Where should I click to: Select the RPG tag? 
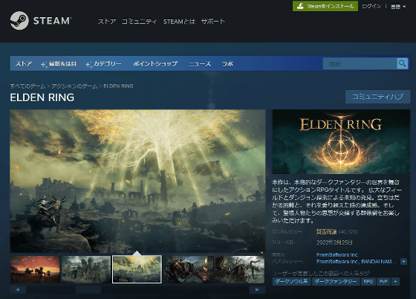point(368,281)
